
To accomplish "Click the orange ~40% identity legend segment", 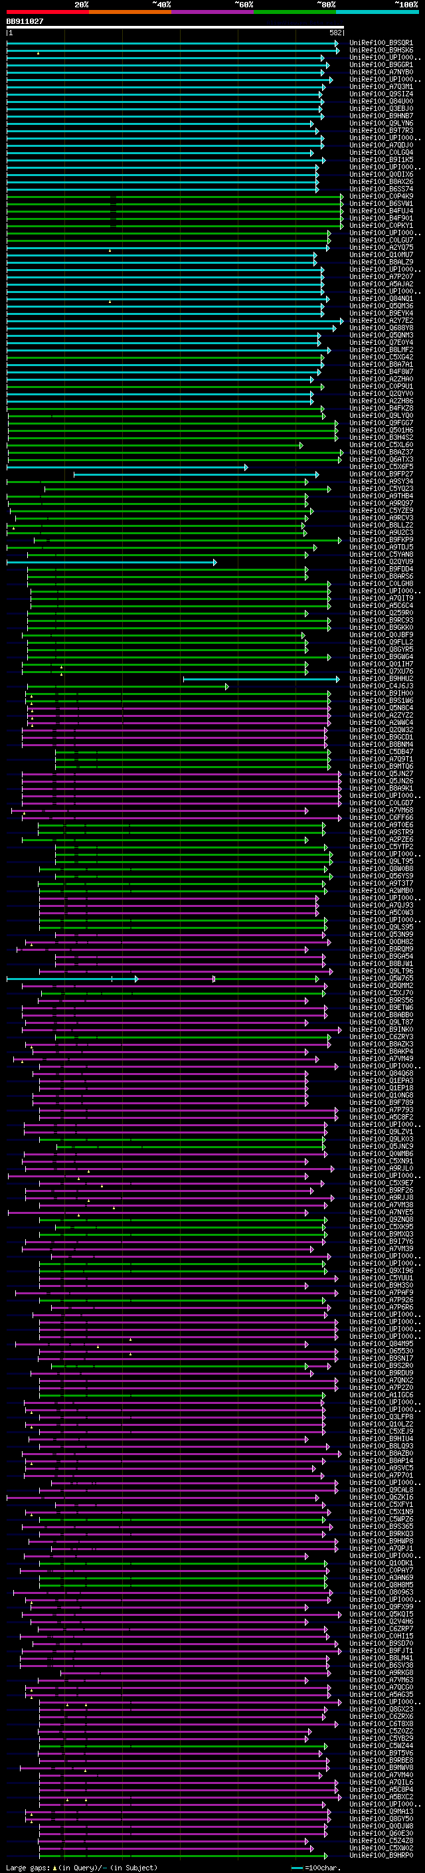I will [x=130, y=12].
